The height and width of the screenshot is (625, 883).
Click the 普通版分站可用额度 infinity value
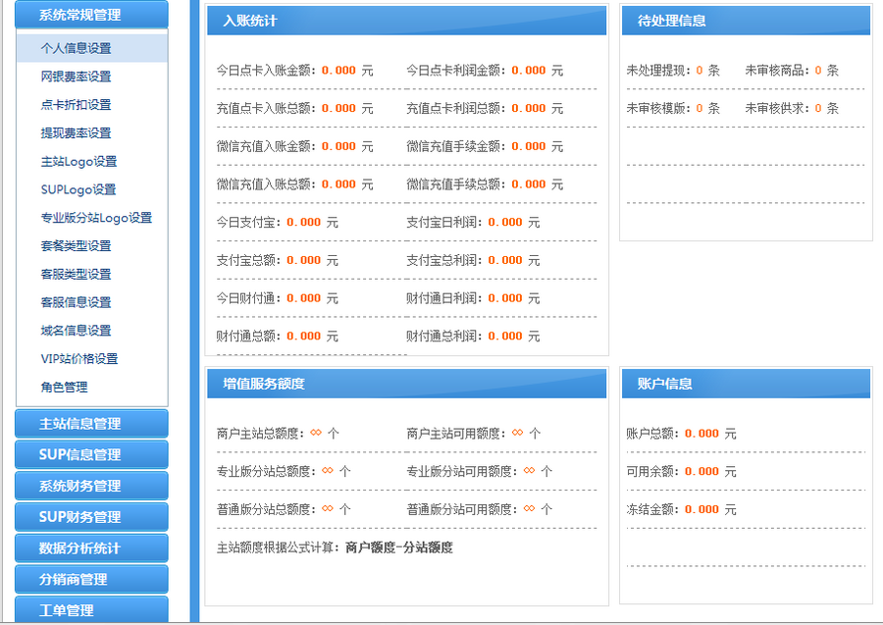coord(530,508)
